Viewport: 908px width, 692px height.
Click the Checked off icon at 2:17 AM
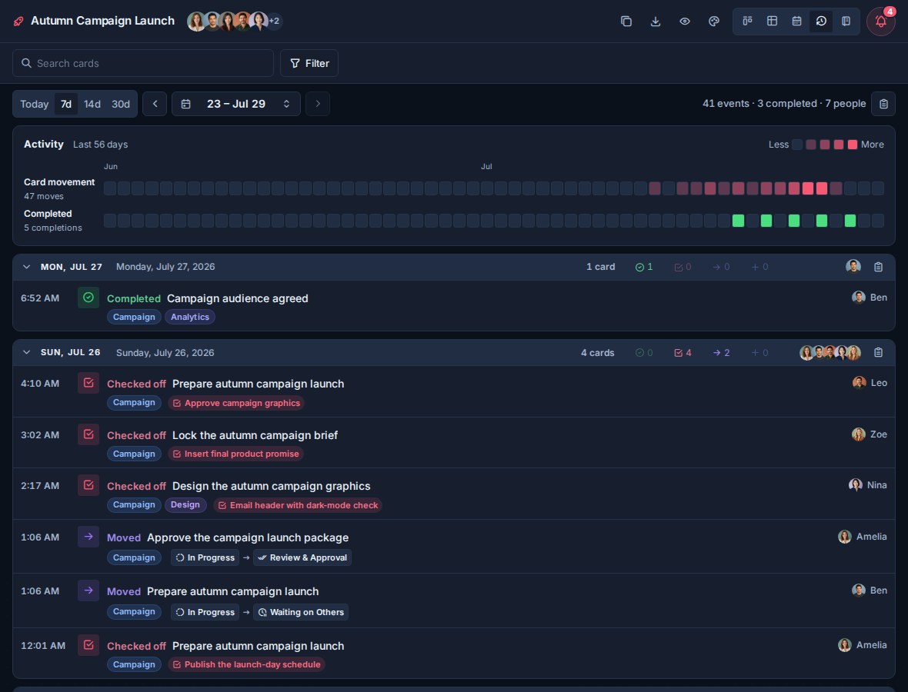click(88, 485)
